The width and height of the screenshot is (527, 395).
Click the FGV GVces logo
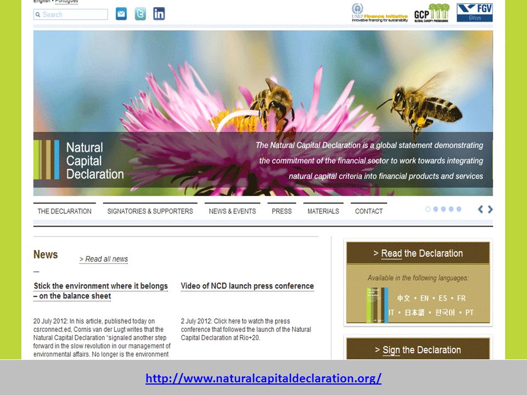pos(474,13)
